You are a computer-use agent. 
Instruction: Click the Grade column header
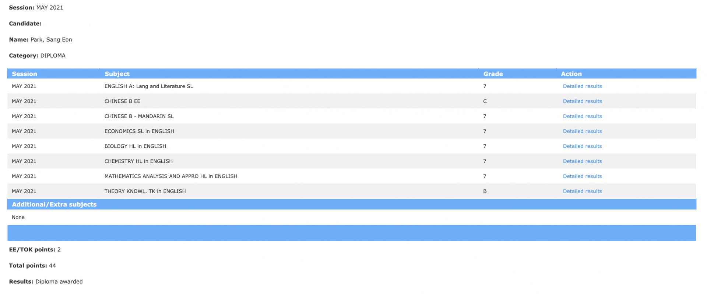(x=493, y=74)
